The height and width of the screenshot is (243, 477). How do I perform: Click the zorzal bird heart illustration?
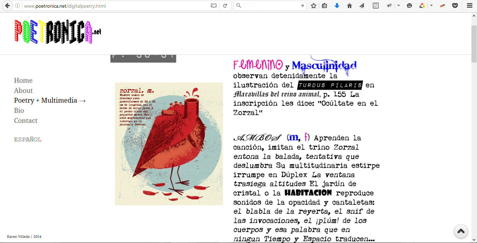[x=169, y=144]
